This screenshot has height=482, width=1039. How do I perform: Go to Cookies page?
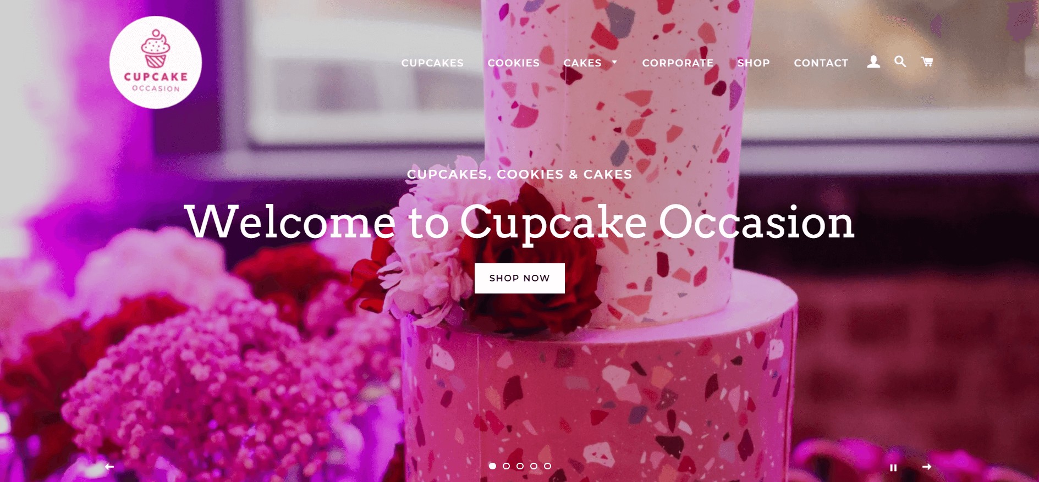click(x=514, y=63)
